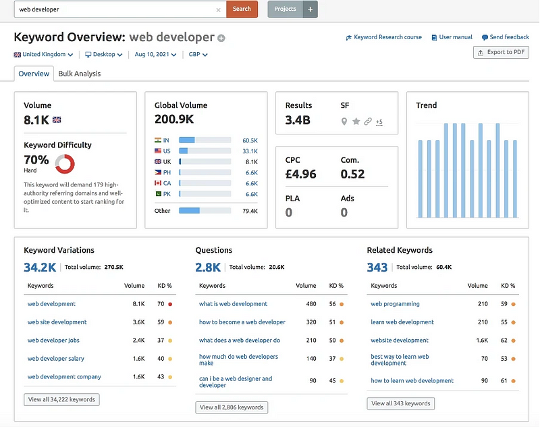Switch to the Bulk Analysis tab
The height and width of the screenshot is (427, 540).
[x=80, y=74]
